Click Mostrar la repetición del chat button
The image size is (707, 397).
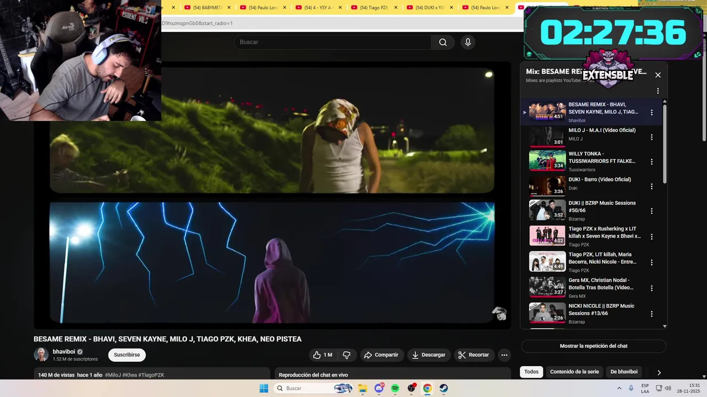pos(594,346)
